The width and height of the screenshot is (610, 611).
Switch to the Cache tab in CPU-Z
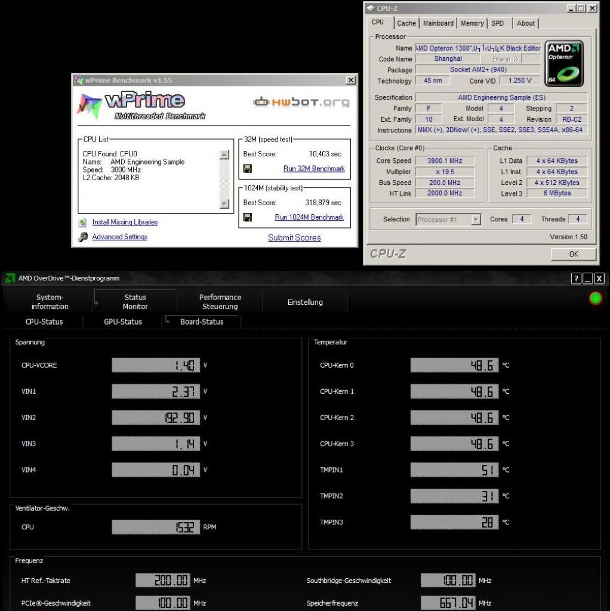406,23
